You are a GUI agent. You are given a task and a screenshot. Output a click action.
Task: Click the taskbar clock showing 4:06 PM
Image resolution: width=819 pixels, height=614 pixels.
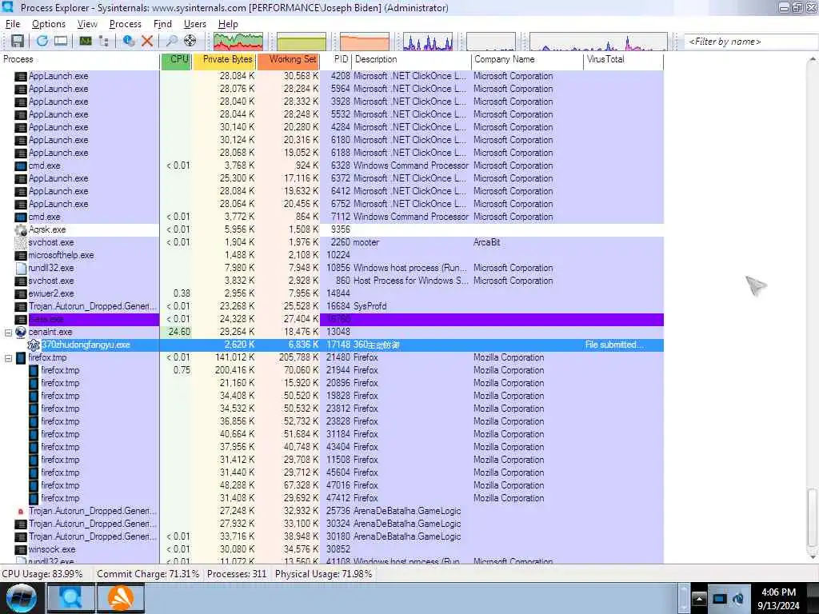coord(778,599)
